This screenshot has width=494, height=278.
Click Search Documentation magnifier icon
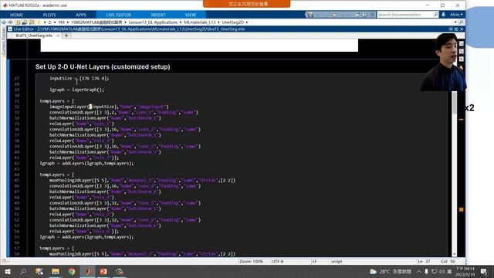[x=435, y=15]
